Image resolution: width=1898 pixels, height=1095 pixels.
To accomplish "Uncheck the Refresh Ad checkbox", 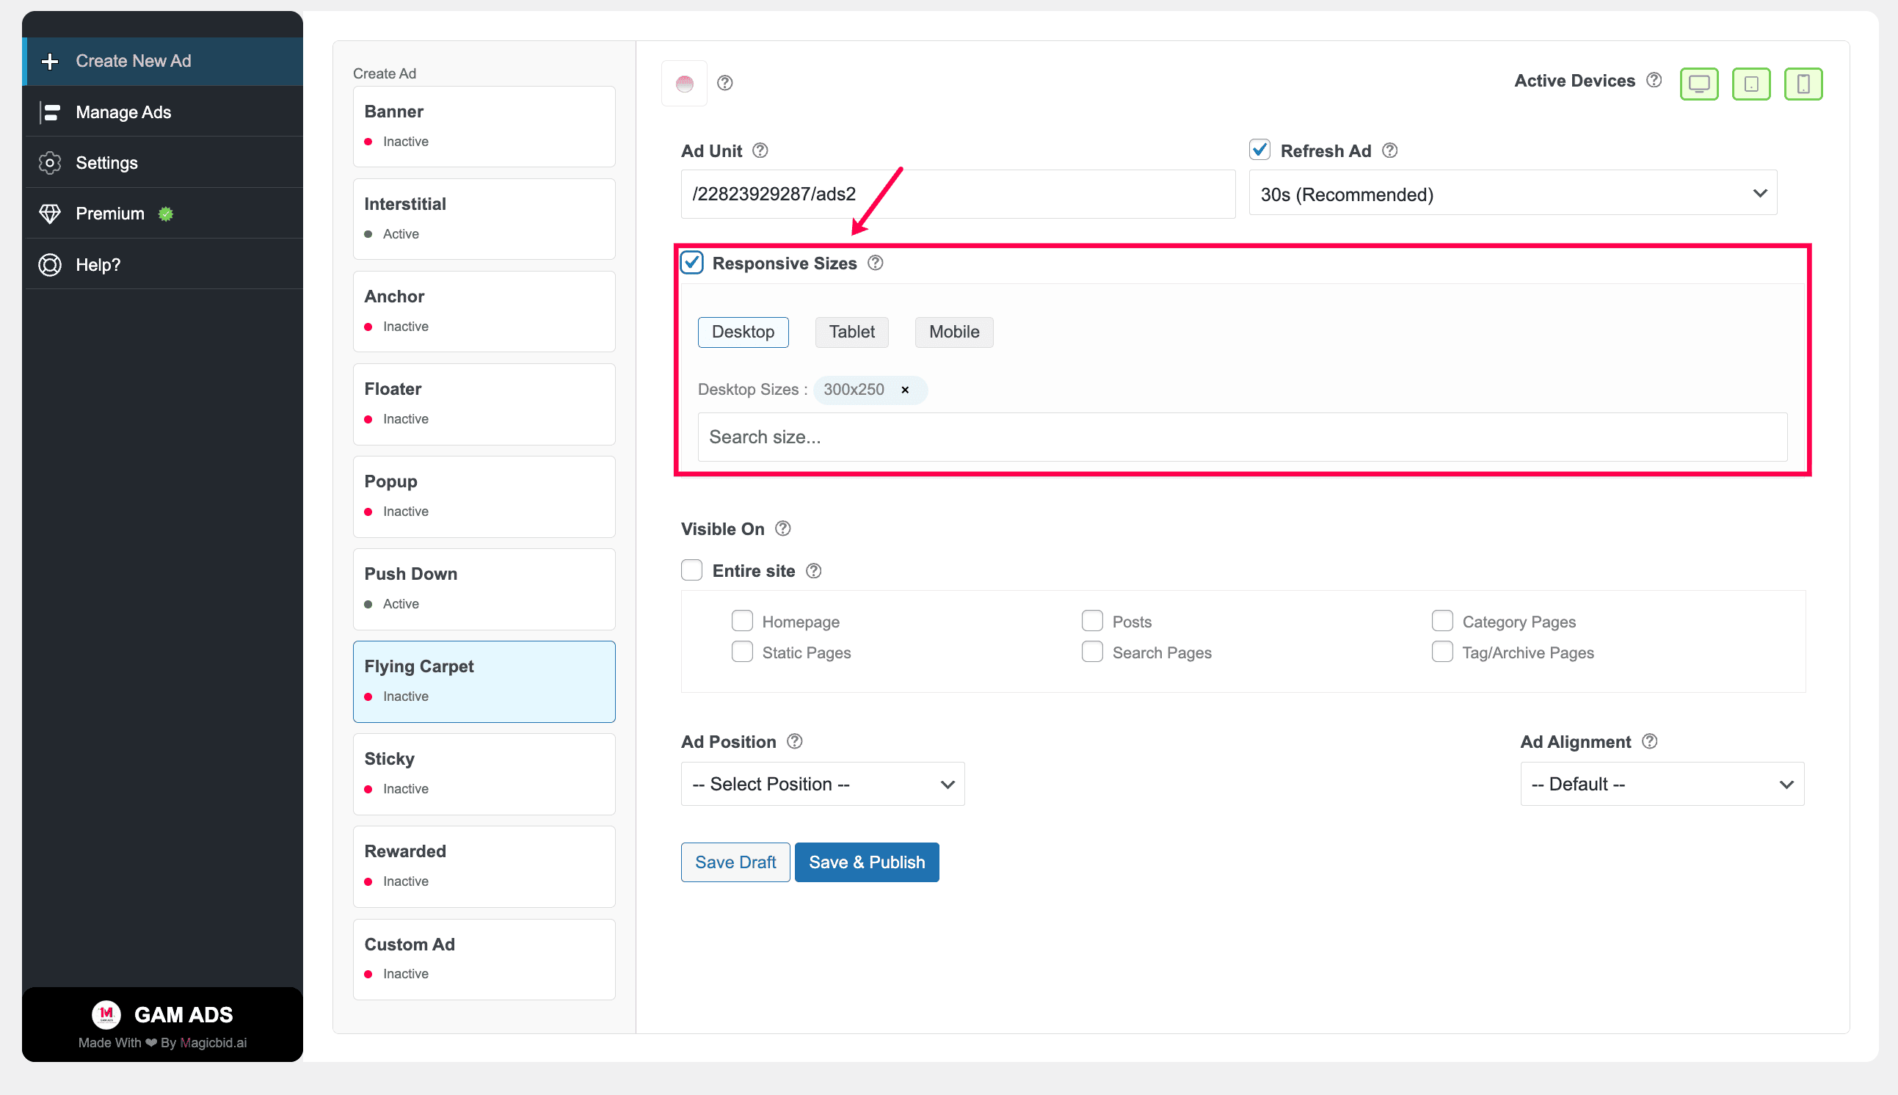I will point(1259,150).
